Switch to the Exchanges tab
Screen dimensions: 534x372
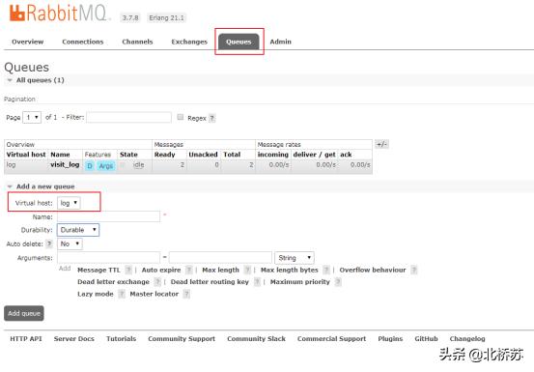tap(189, 42)
